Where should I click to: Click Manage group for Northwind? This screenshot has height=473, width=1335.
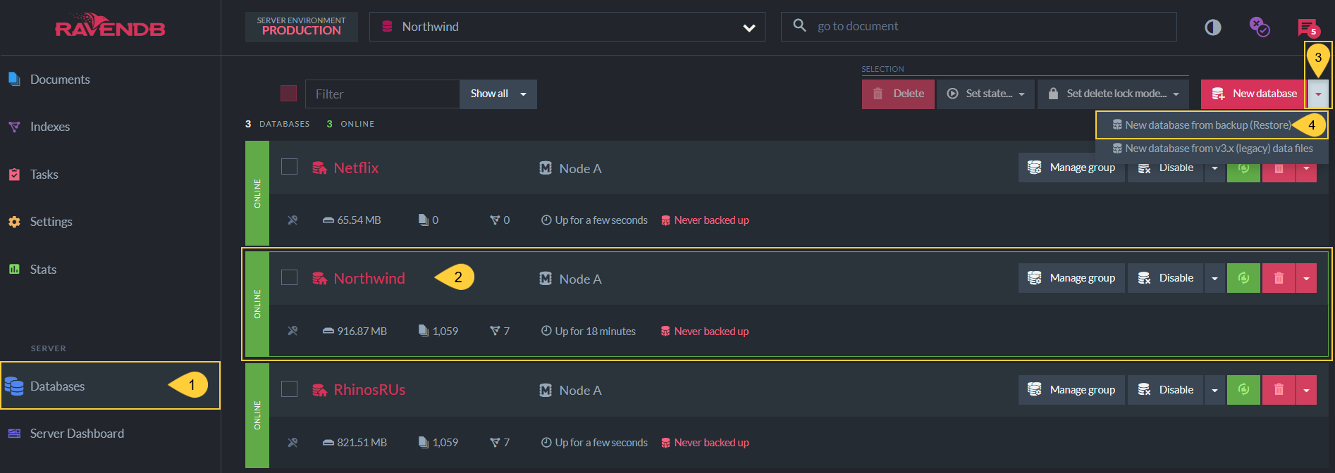coord(1071,278)
